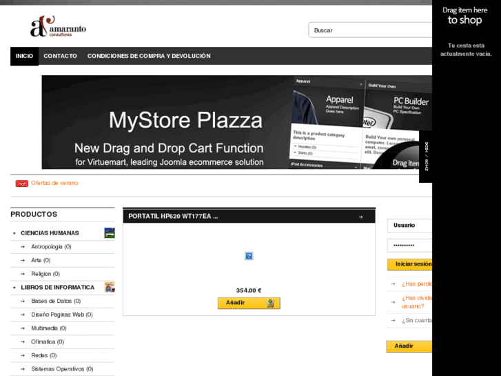Open the ¿Sin cuenta link
Image resolution: width=501 pixels, height=376 pixels.
[x=417, y=320]
